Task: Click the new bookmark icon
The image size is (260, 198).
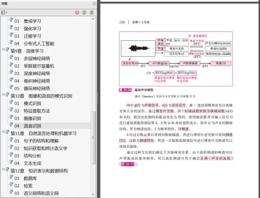Action: [84, 13]
